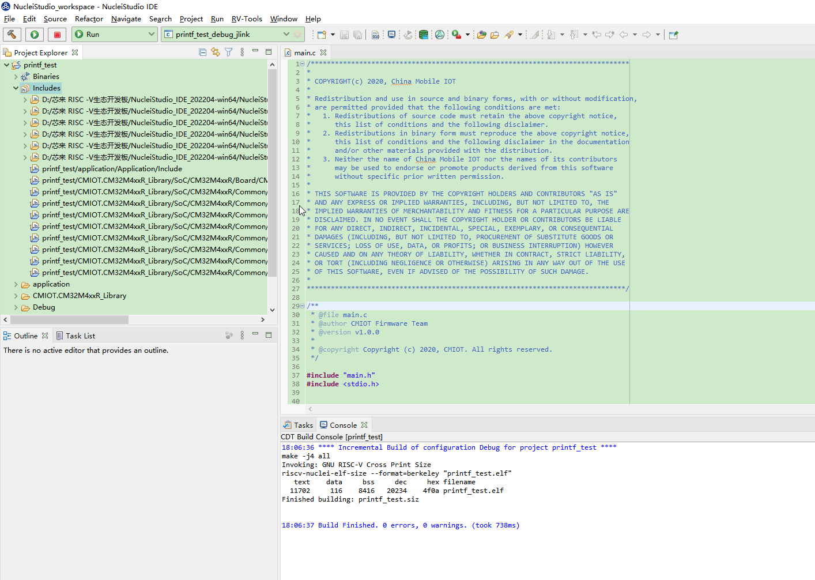This screenshot has width=815, height=580.
Task: Select the Includes tree item
Action: point(46,88)
